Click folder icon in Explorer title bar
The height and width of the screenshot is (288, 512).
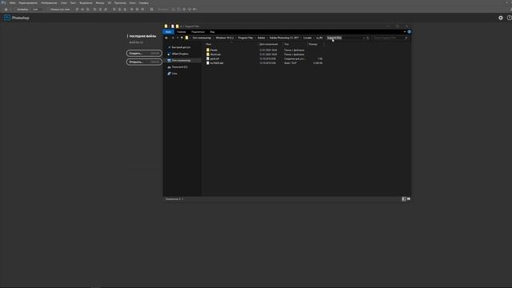tap(166, 26)
